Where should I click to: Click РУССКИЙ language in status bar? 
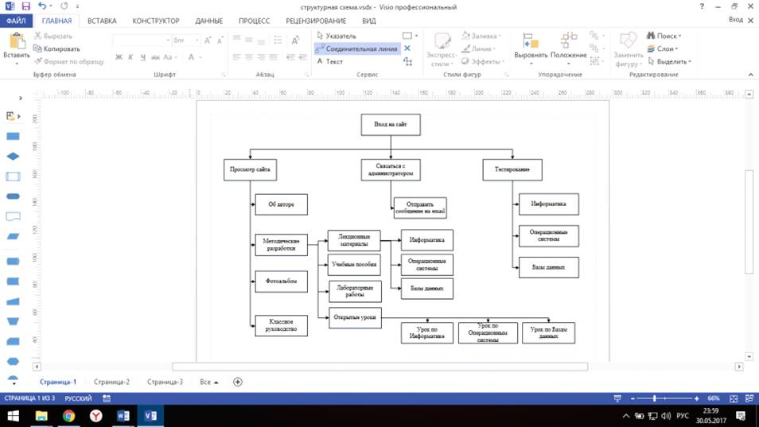pyautogui.click(x=78, y=398)
